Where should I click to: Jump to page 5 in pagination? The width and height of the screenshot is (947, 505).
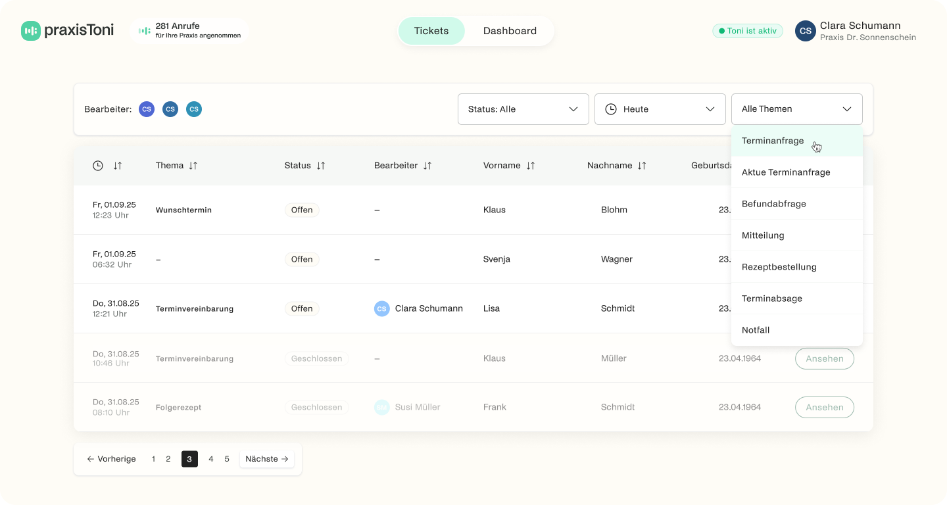[227, 459]
